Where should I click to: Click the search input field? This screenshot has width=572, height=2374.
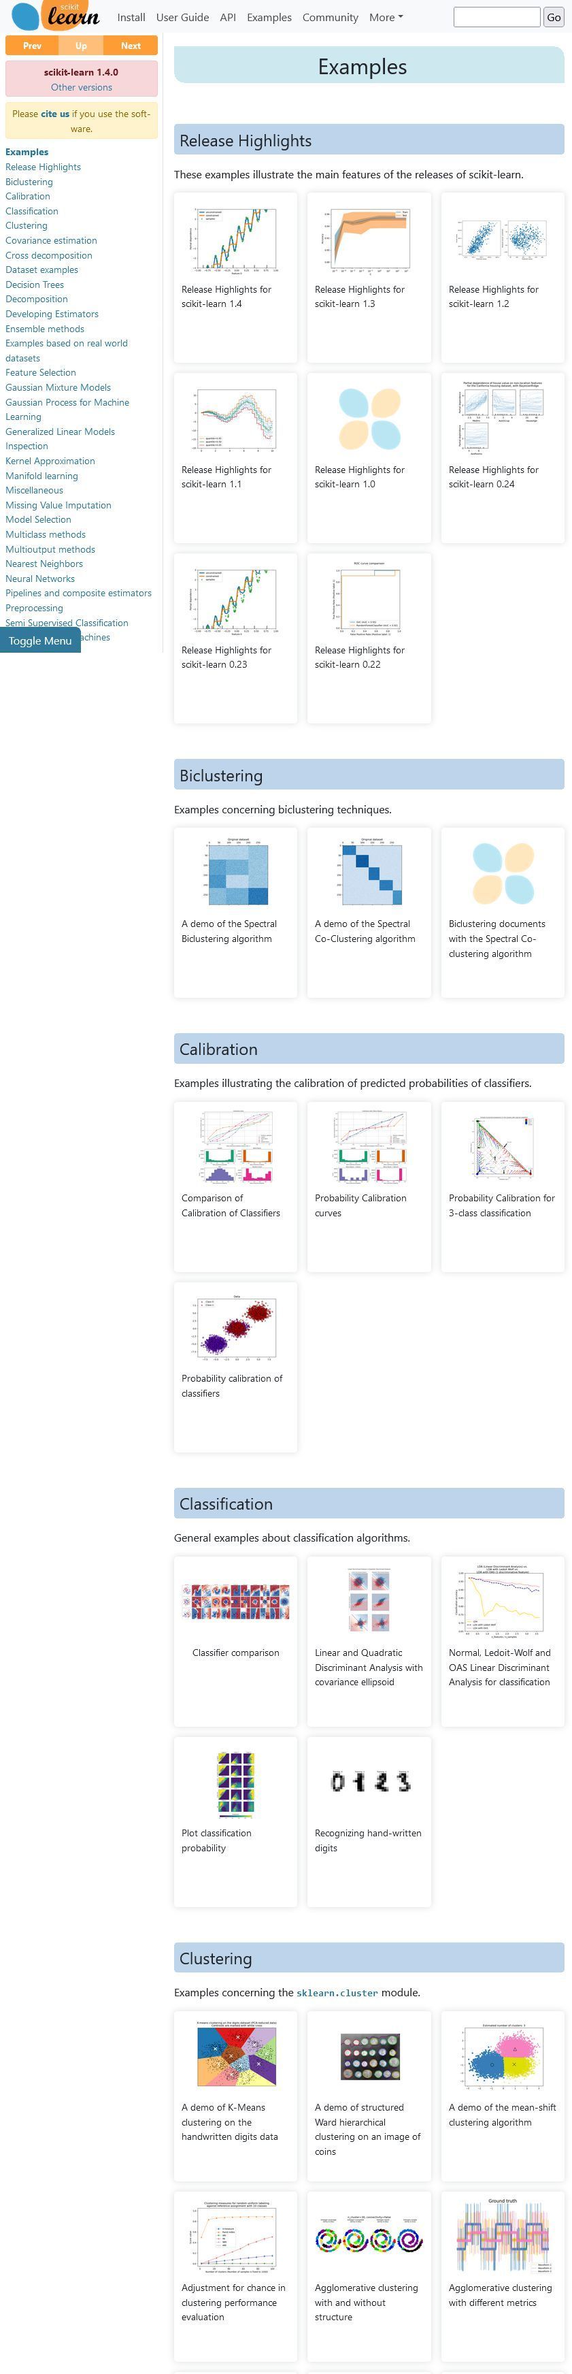[x=497, y=16]
